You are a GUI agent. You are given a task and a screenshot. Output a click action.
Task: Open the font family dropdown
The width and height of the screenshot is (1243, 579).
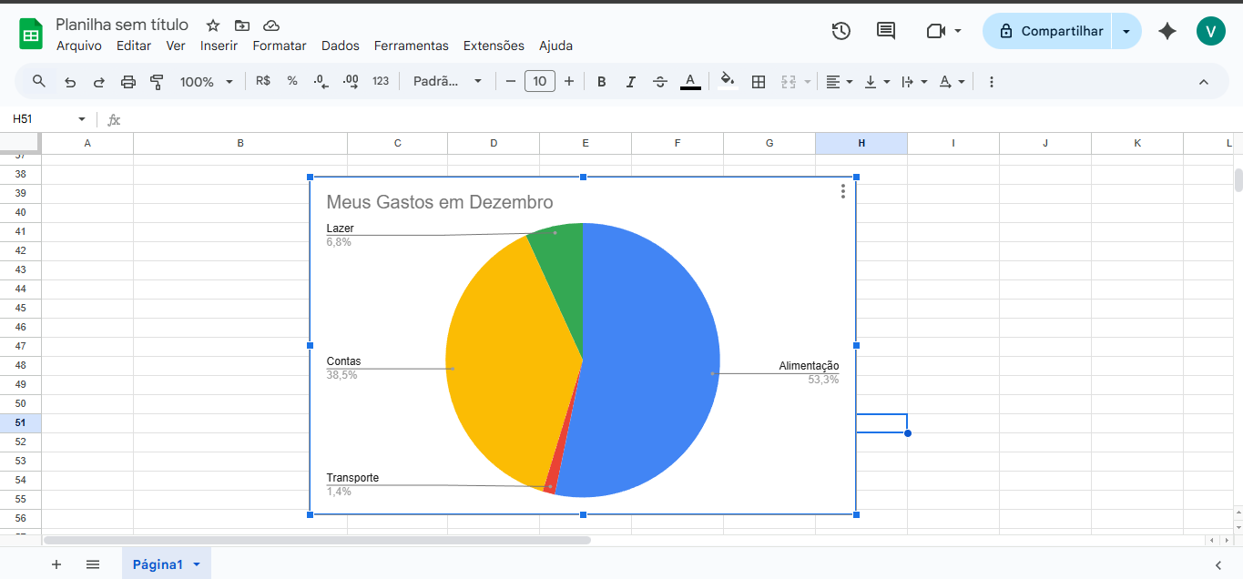click(447, 82)
